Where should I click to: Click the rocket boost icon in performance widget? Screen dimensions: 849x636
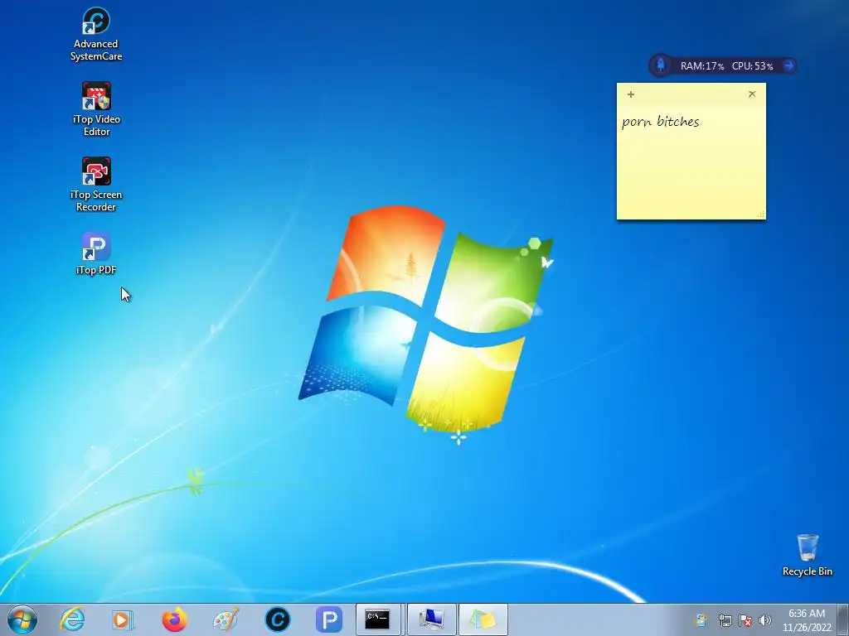pyautogui.click(x=661, y=65)
